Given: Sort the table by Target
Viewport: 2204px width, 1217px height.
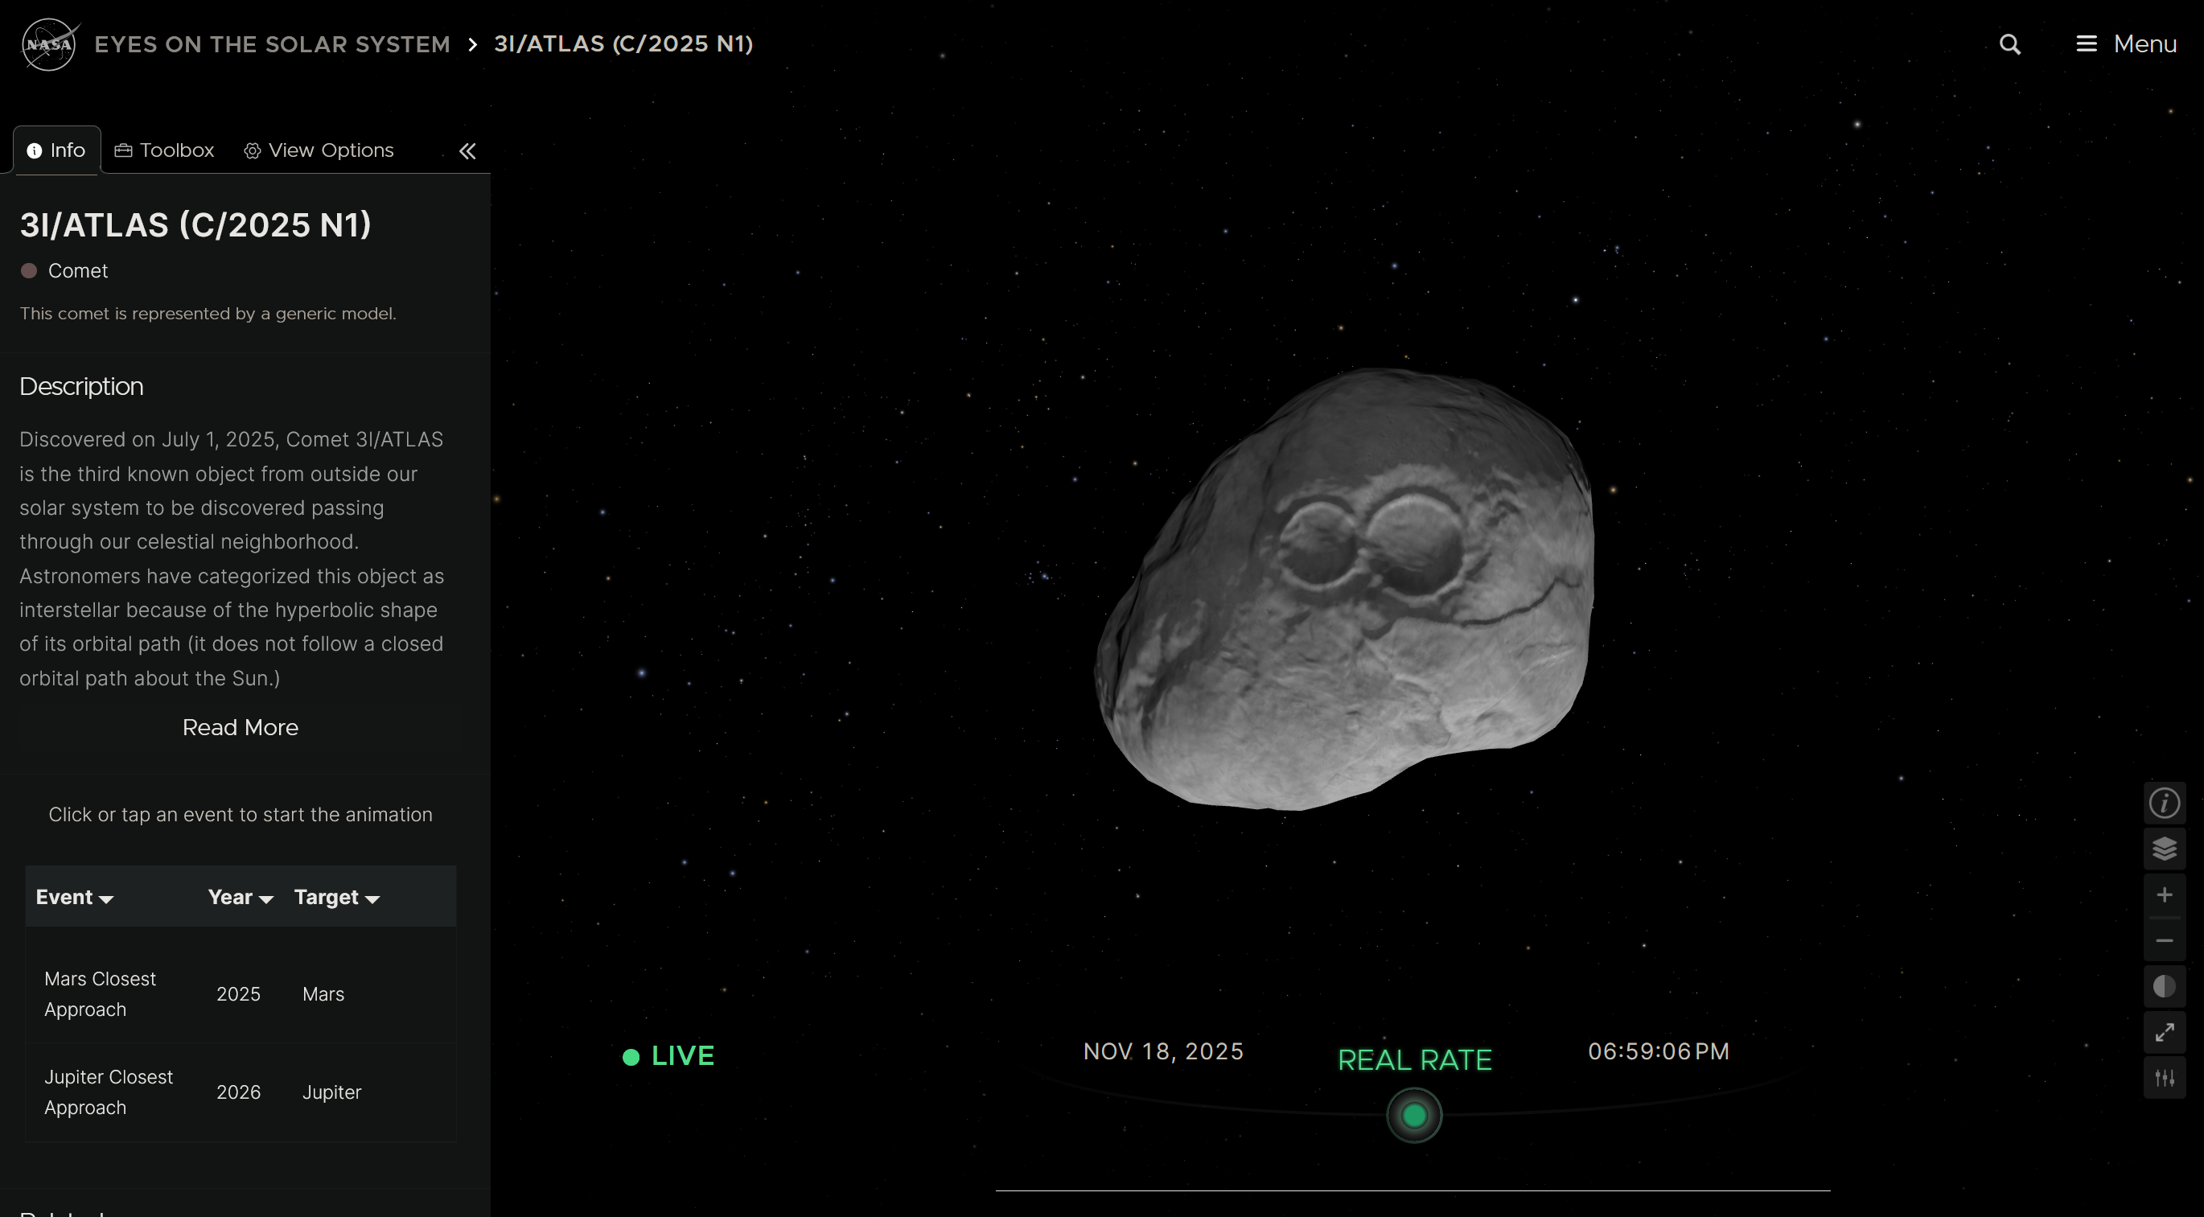Looking at the screenshot, I should click(x=336, y=898).
